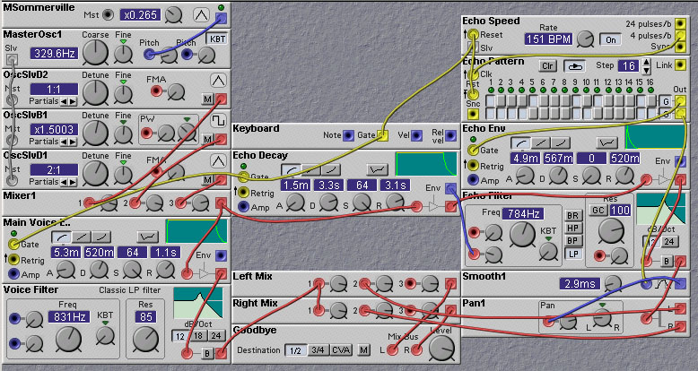Select logarithmic attack curve in Echo Decay
Image resolution: width=698 pixels, height=371 pixels.
point(290,168)
